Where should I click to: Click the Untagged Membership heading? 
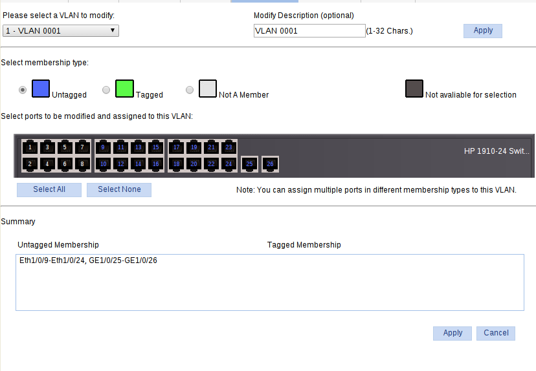pyautogui.click(x=58, y=245)
